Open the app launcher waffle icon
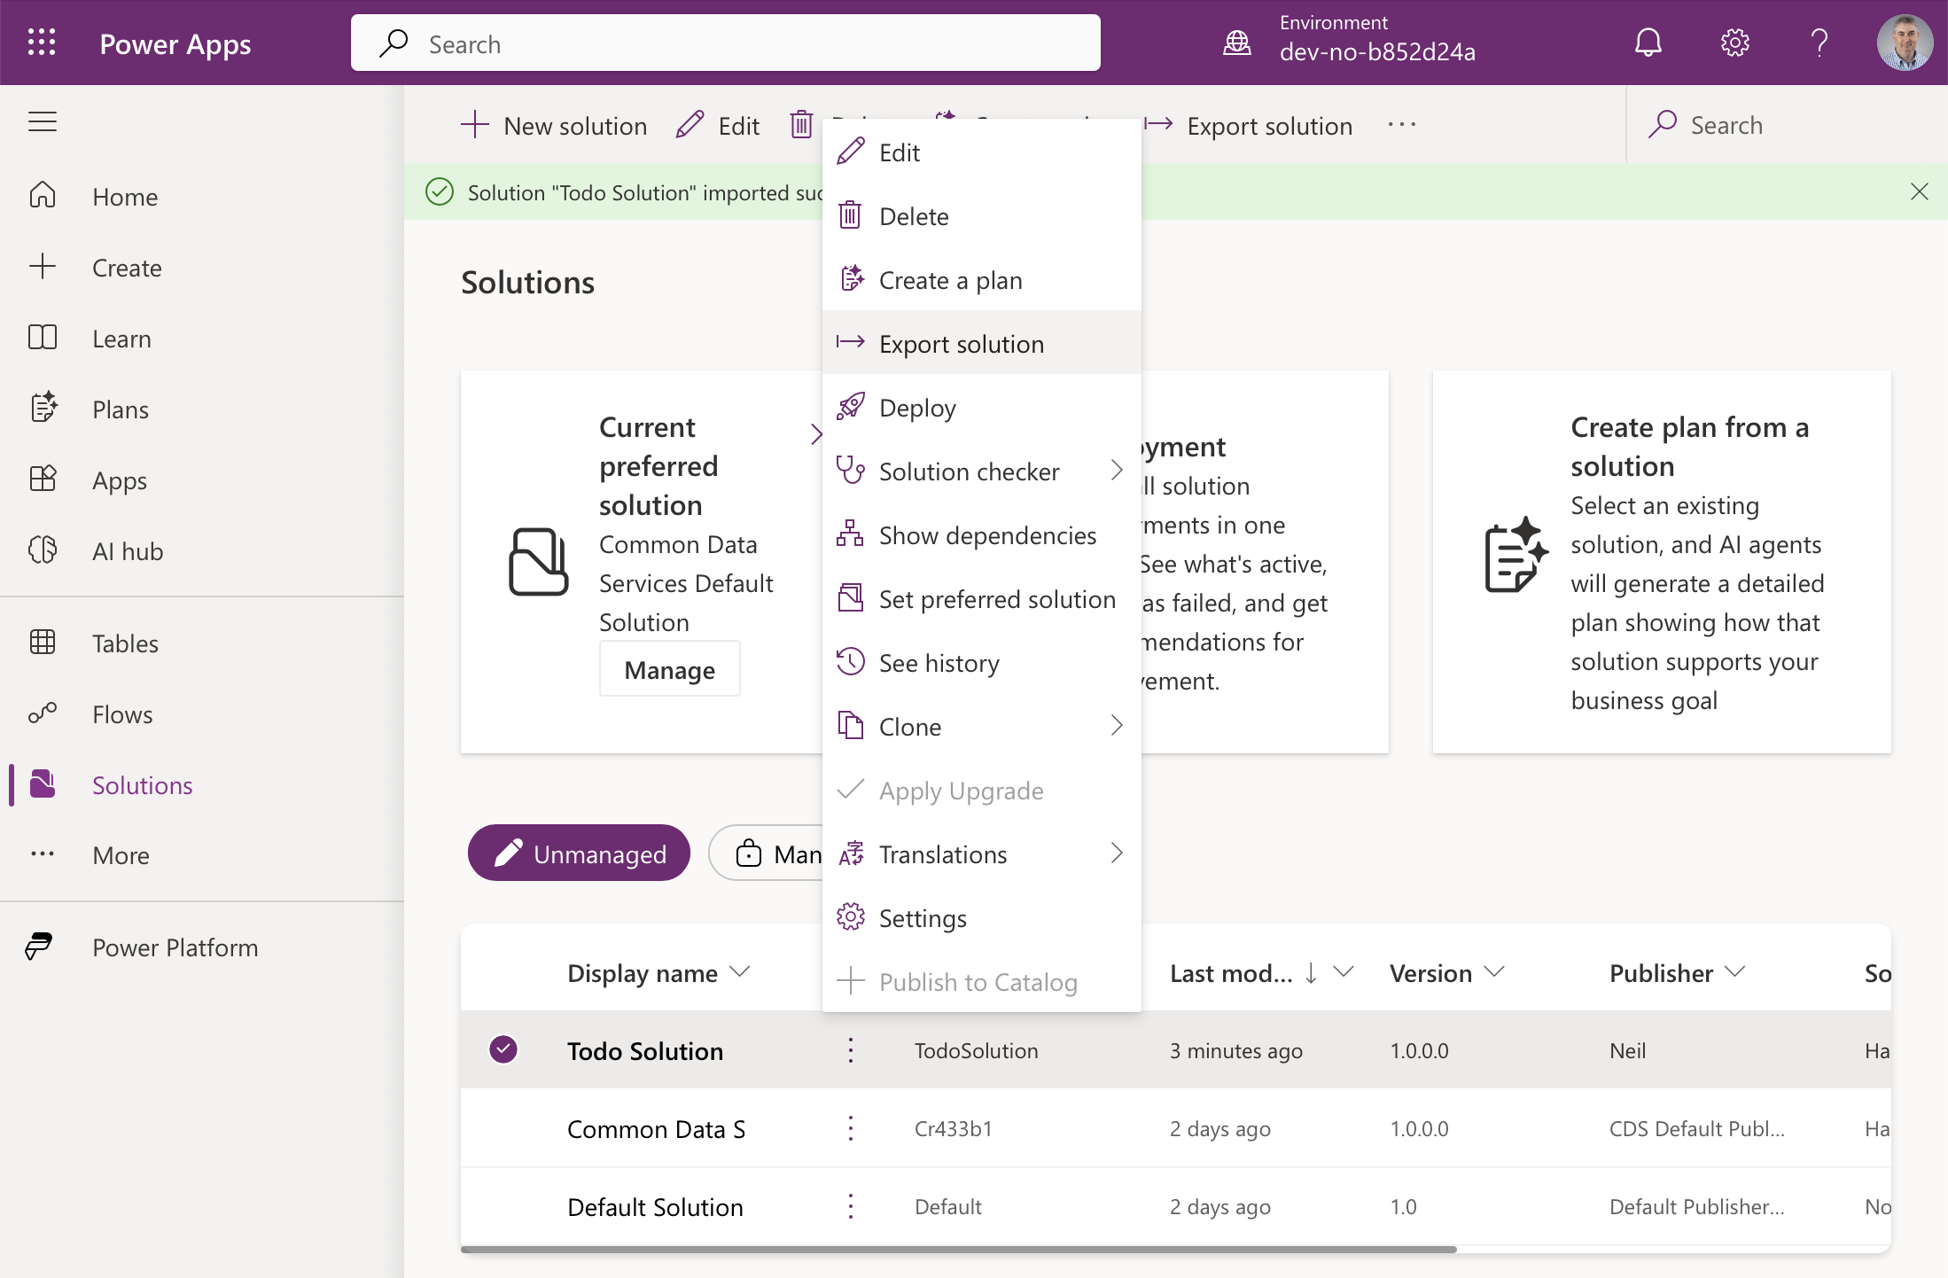The width and height of the screenshot is (1948, 1278). point(42,43)
